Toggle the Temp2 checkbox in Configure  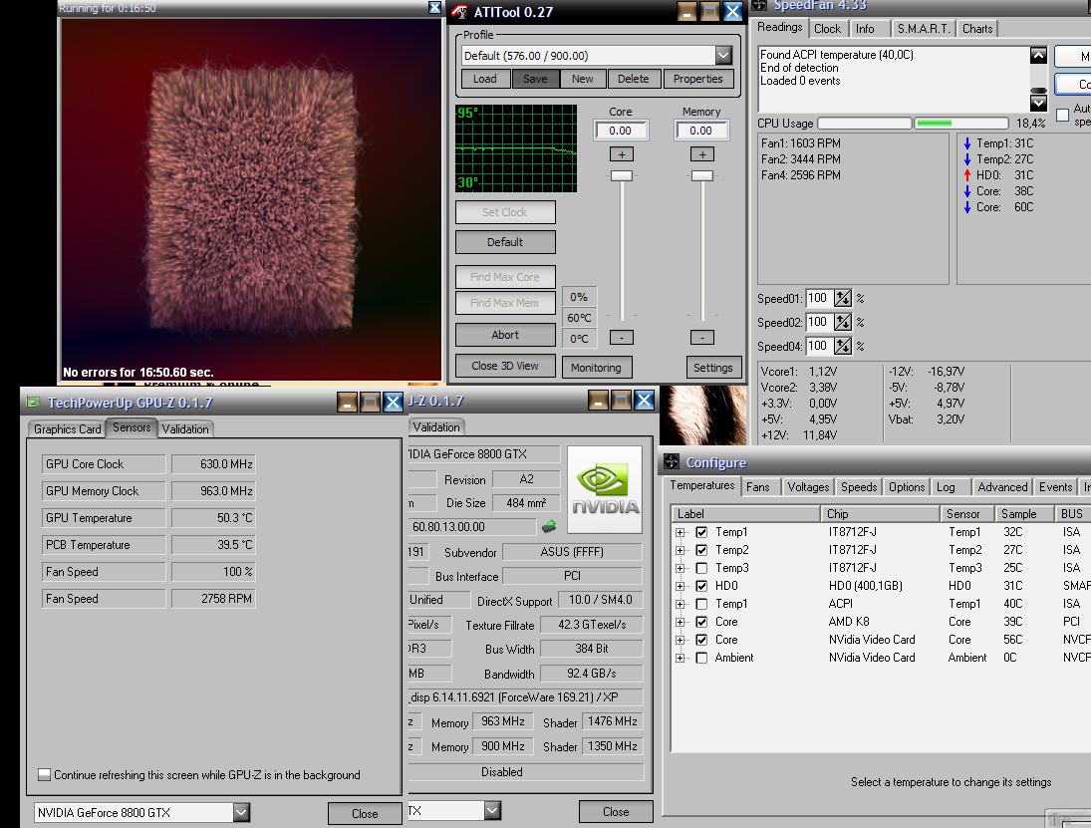pos(701,550)
